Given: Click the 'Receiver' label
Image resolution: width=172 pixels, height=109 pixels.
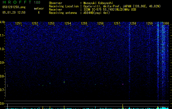Looking at the screenshot, I should click(56, 10).
